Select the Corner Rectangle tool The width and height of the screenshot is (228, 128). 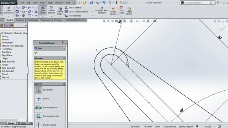coord(17,11)
